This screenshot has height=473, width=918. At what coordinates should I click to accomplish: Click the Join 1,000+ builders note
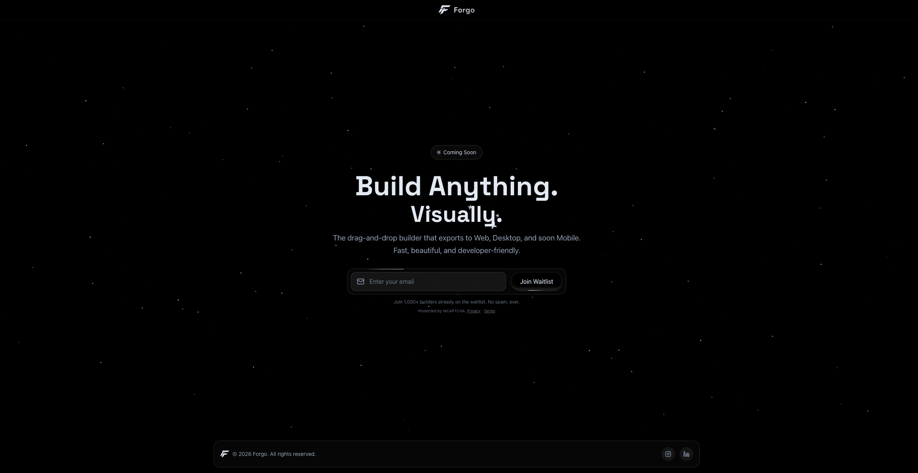click(456, 302)
